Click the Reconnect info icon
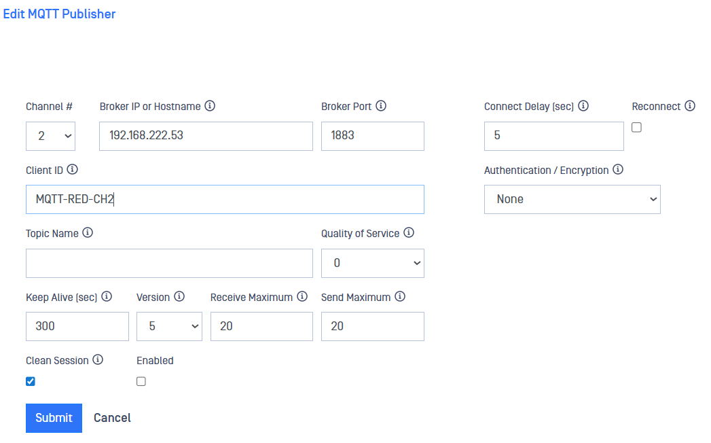 pos(690,106)
